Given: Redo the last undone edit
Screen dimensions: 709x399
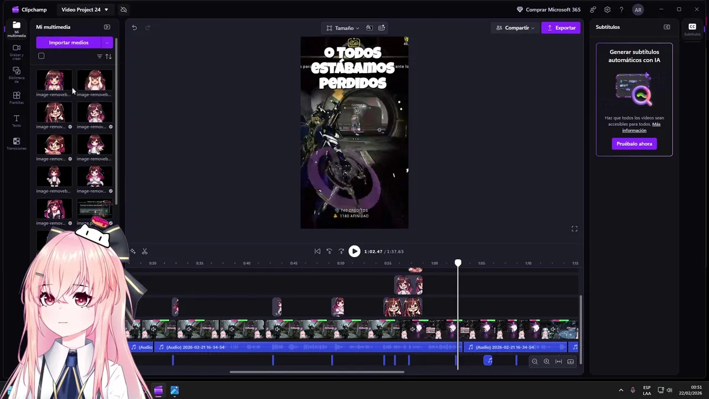Looking at the screenshot, I should (147, 28).
